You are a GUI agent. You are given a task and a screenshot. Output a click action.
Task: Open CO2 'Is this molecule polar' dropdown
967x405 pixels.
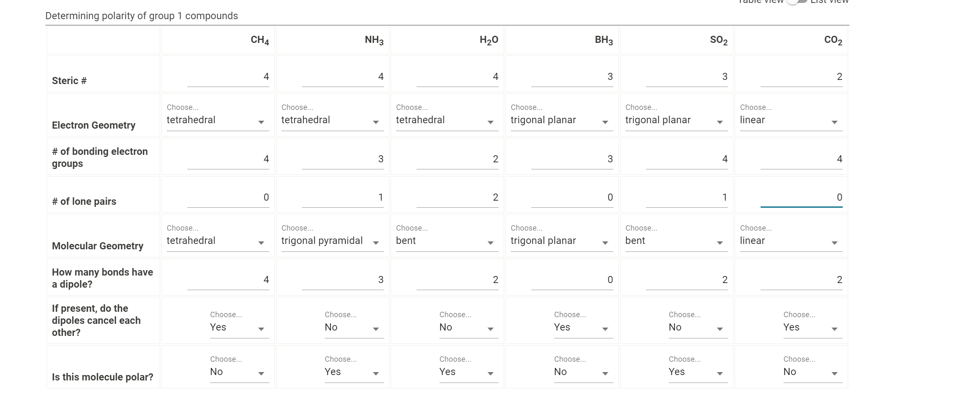(813, 372)
